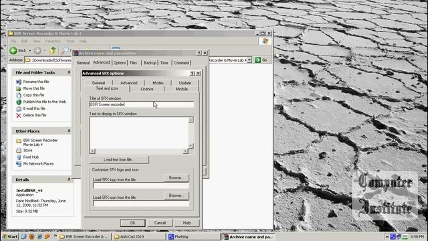Image resolution: width=428 pixels, height=241 pixels.
Task: Click the Search magnifier icon in Explorer toolbar
Action: click(65, 50)
